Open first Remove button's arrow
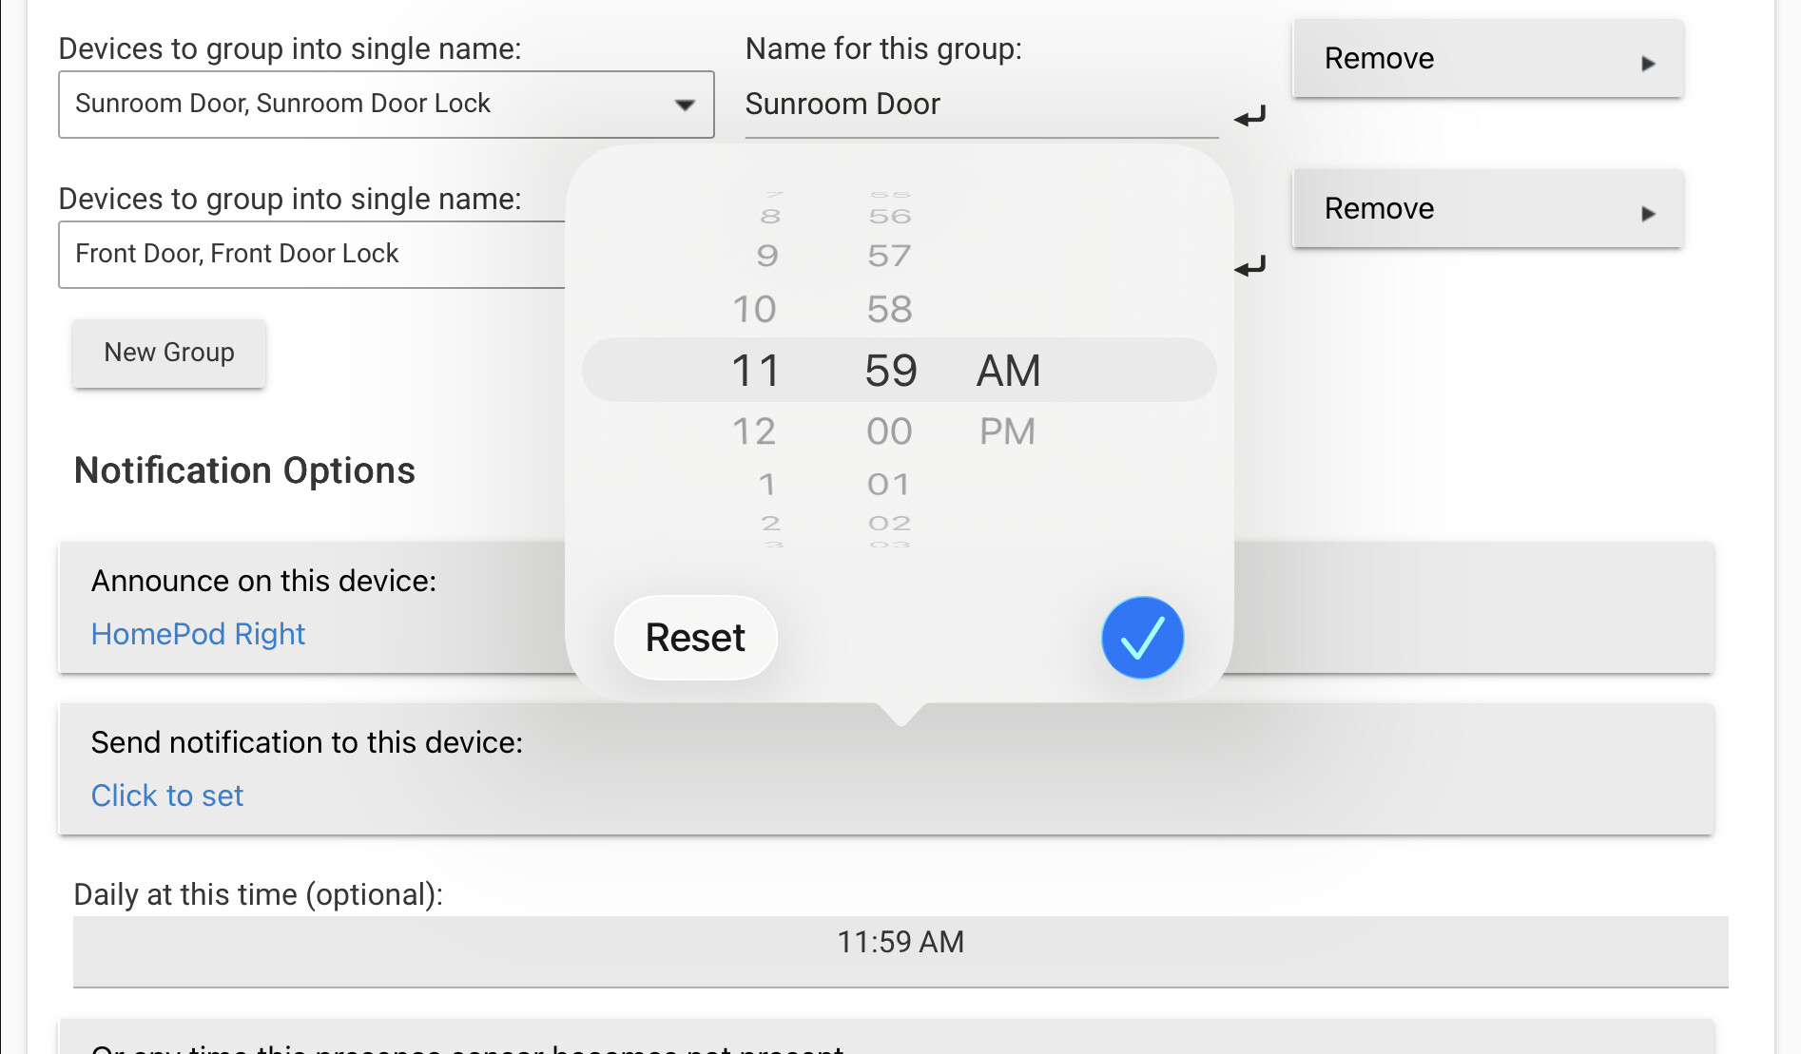The image size is (1801, 1054). point(1648,64)
